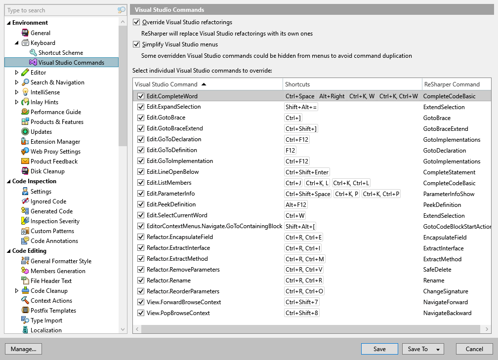498x360 pixels.
Task: Click the Postfix Templates icon
Action: click(26, 310)
